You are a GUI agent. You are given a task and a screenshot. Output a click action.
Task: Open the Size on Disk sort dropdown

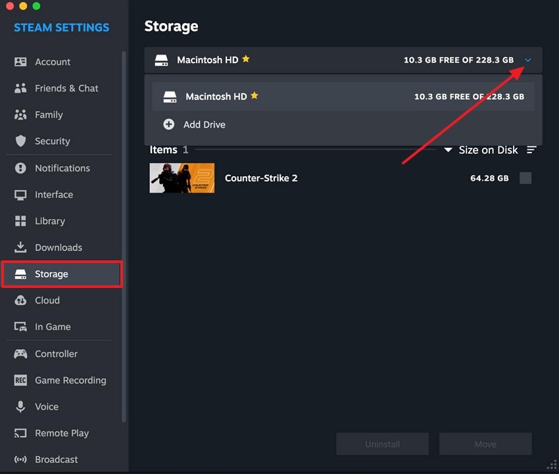(x=481, y=150)
